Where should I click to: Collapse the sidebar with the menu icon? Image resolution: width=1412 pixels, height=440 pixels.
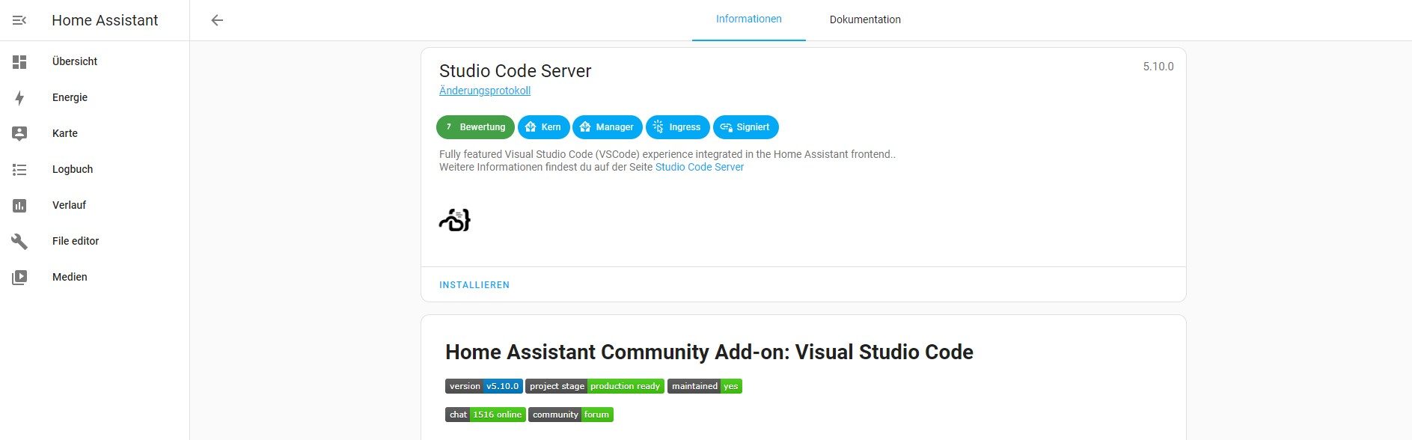[x=19, y=20]
